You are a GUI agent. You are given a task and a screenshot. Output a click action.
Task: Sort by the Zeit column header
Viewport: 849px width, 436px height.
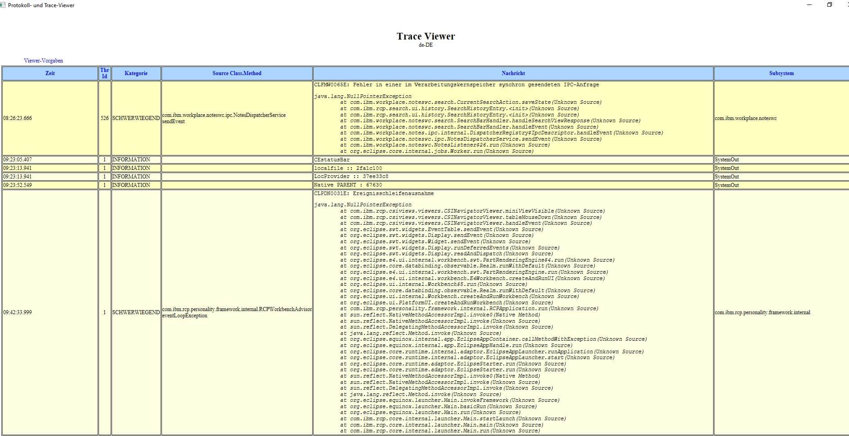(x=50, y=73)
